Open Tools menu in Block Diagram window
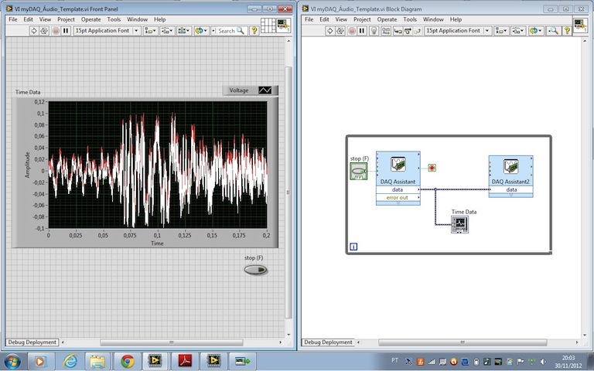 pos(410,19)
